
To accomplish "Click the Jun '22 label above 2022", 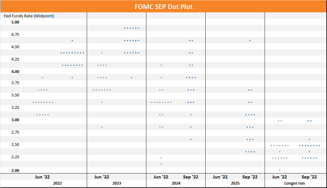I will 42,177.
